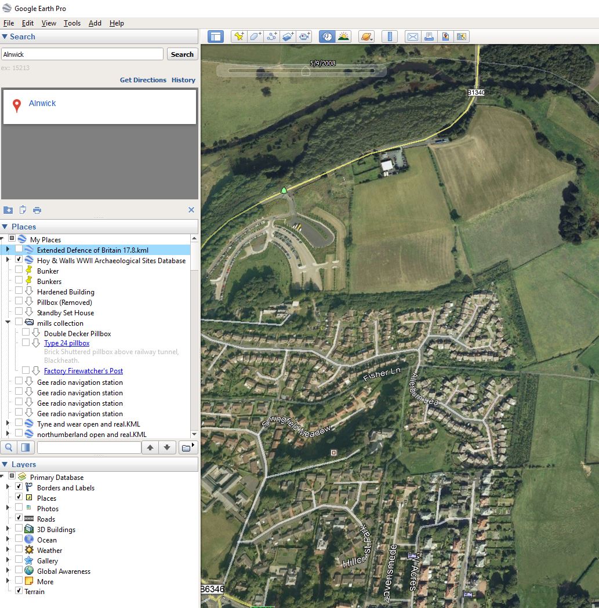Switch planets with the planet dropdown
The height and width of the screenshot is (608, 599).
click(x=366, y=37)
